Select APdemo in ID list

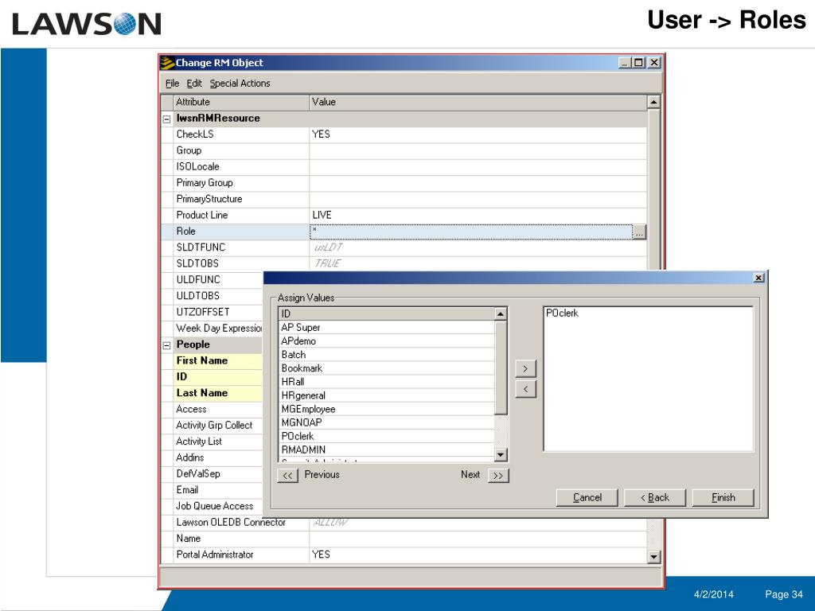click(387, 341)
